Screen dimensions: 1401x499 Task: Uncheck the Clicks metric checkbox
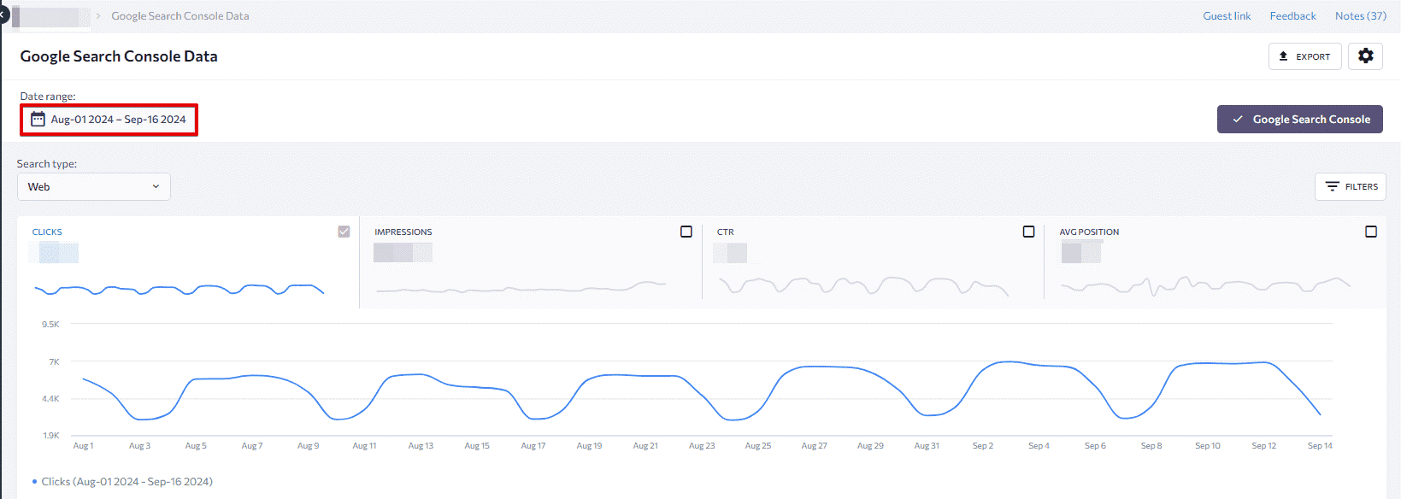pyautogui.click(x=344, y=232)
